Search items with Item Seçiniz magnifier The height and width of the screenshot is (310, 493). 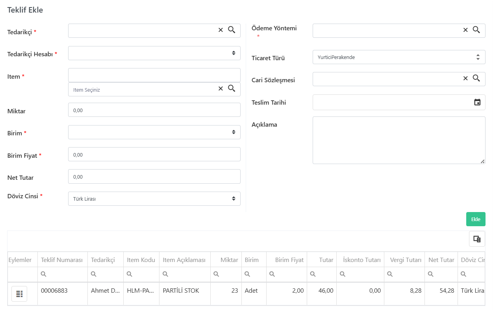click(x=232, y=89)
